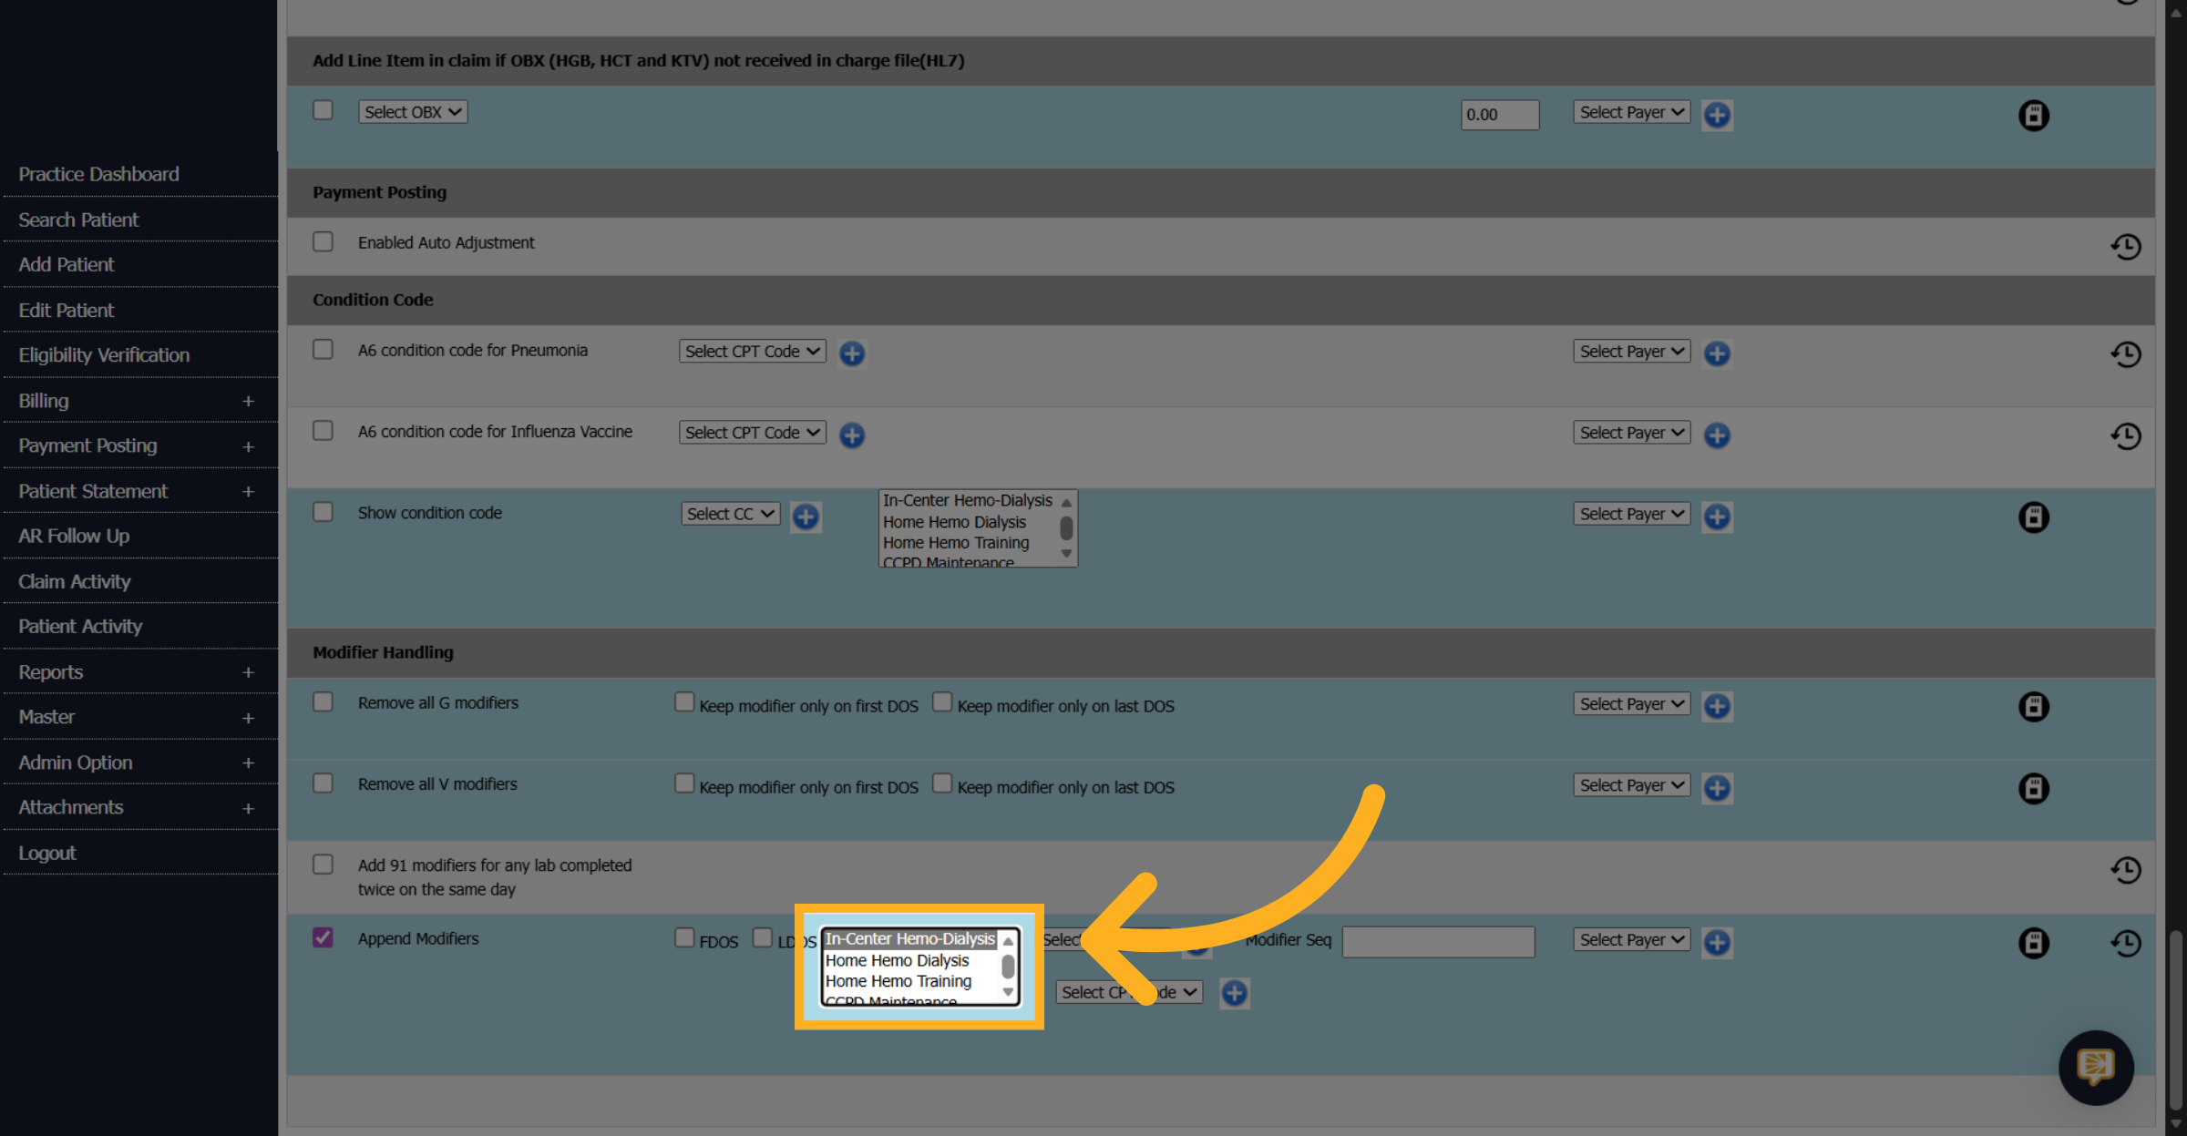Enable the Enabled Auto Adjustment checkbox

tap(323, 241)
